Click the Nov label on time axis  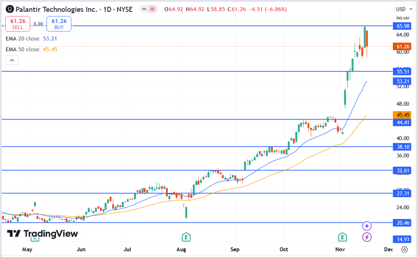tap(340, 250)
